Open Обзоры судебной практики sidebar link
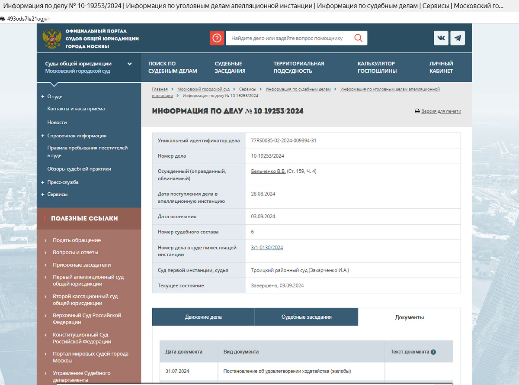This screenshot has height=385, width=519. tap(79, 169)
